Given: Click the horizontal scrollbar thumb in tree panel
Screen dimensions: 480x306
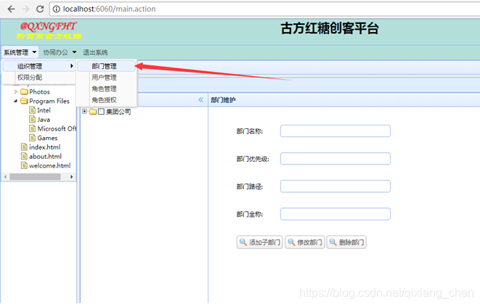Looking at the screenshot, I should coord(35,177).
